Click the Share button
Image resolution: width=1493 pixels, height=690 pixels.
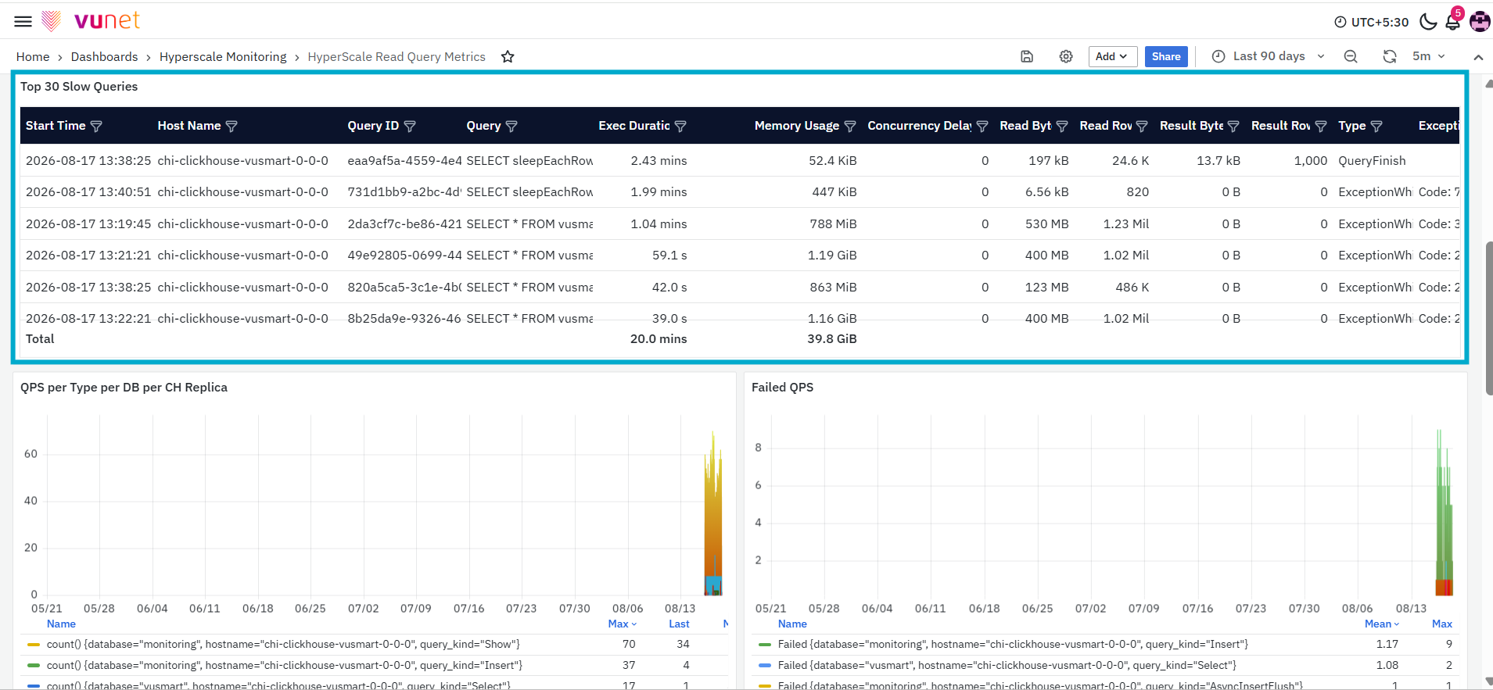tap(1166, 56)
